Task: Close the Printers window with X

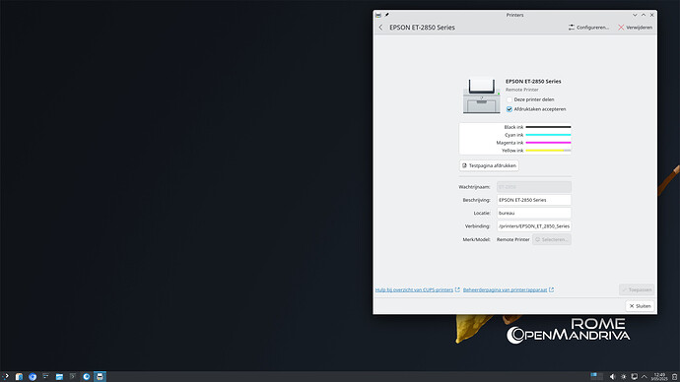Action: point(651,15)
